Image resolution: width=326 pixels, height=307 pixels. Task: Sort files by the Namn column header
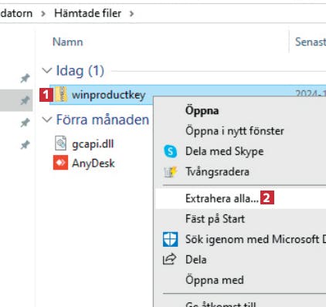68,42
